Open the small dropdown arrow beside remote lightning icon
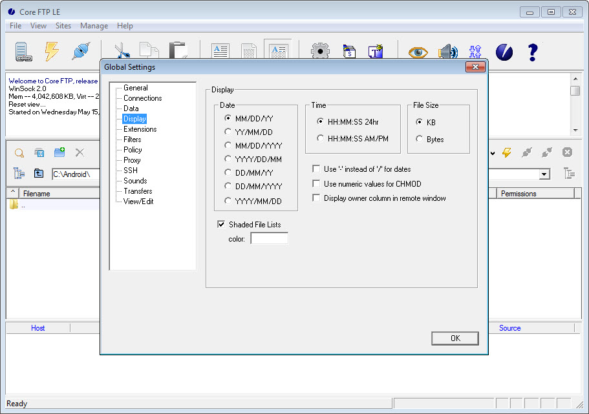 493,153
